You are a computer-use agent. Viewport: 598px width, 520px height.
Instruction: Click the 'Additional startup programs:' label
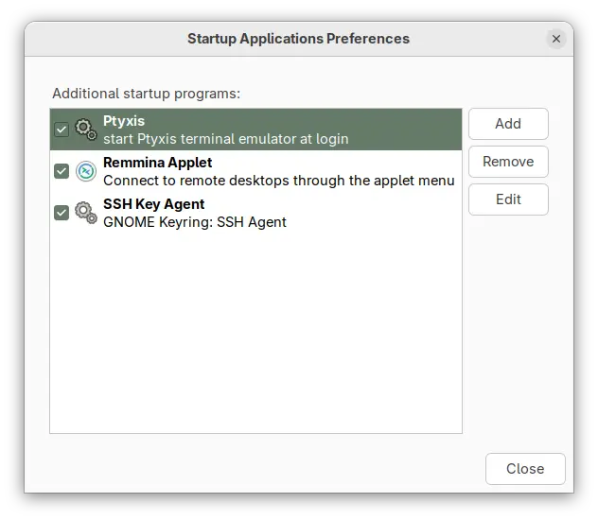pos(146,94)
